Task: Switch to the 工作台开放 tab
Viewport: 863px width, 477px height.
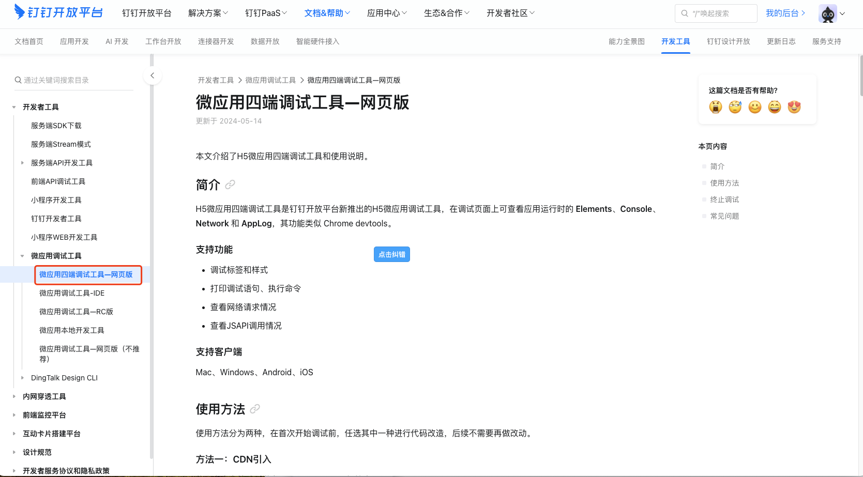Action: 163,41
